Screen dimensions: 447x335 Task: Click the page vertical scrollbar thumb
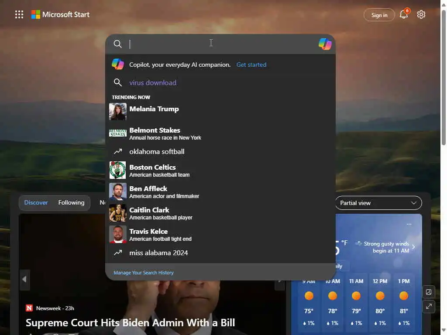(444, 77)
